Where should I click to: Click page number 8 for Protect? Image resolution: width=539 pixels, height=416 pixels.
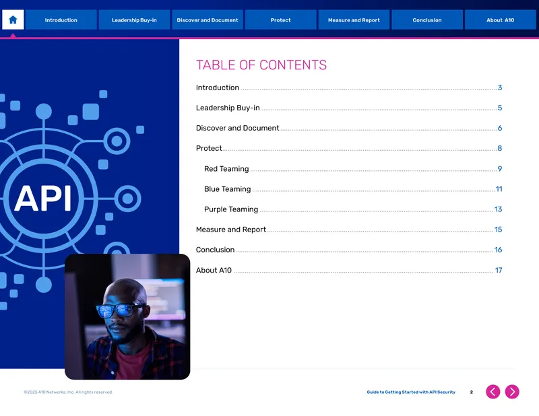coord(500,148)
